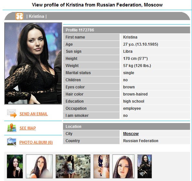Open the large main profile photo
This screenshot has width=192, height=181.
33,63
